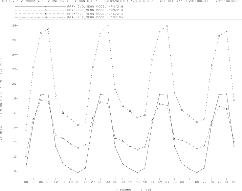Click x-axis tick label 06
242x191 pixels.
tap(41, 182)
